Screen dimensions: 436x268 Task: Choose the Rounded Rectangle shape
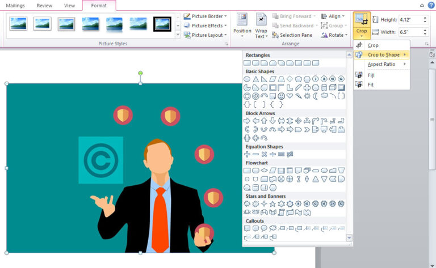point(255,63)
